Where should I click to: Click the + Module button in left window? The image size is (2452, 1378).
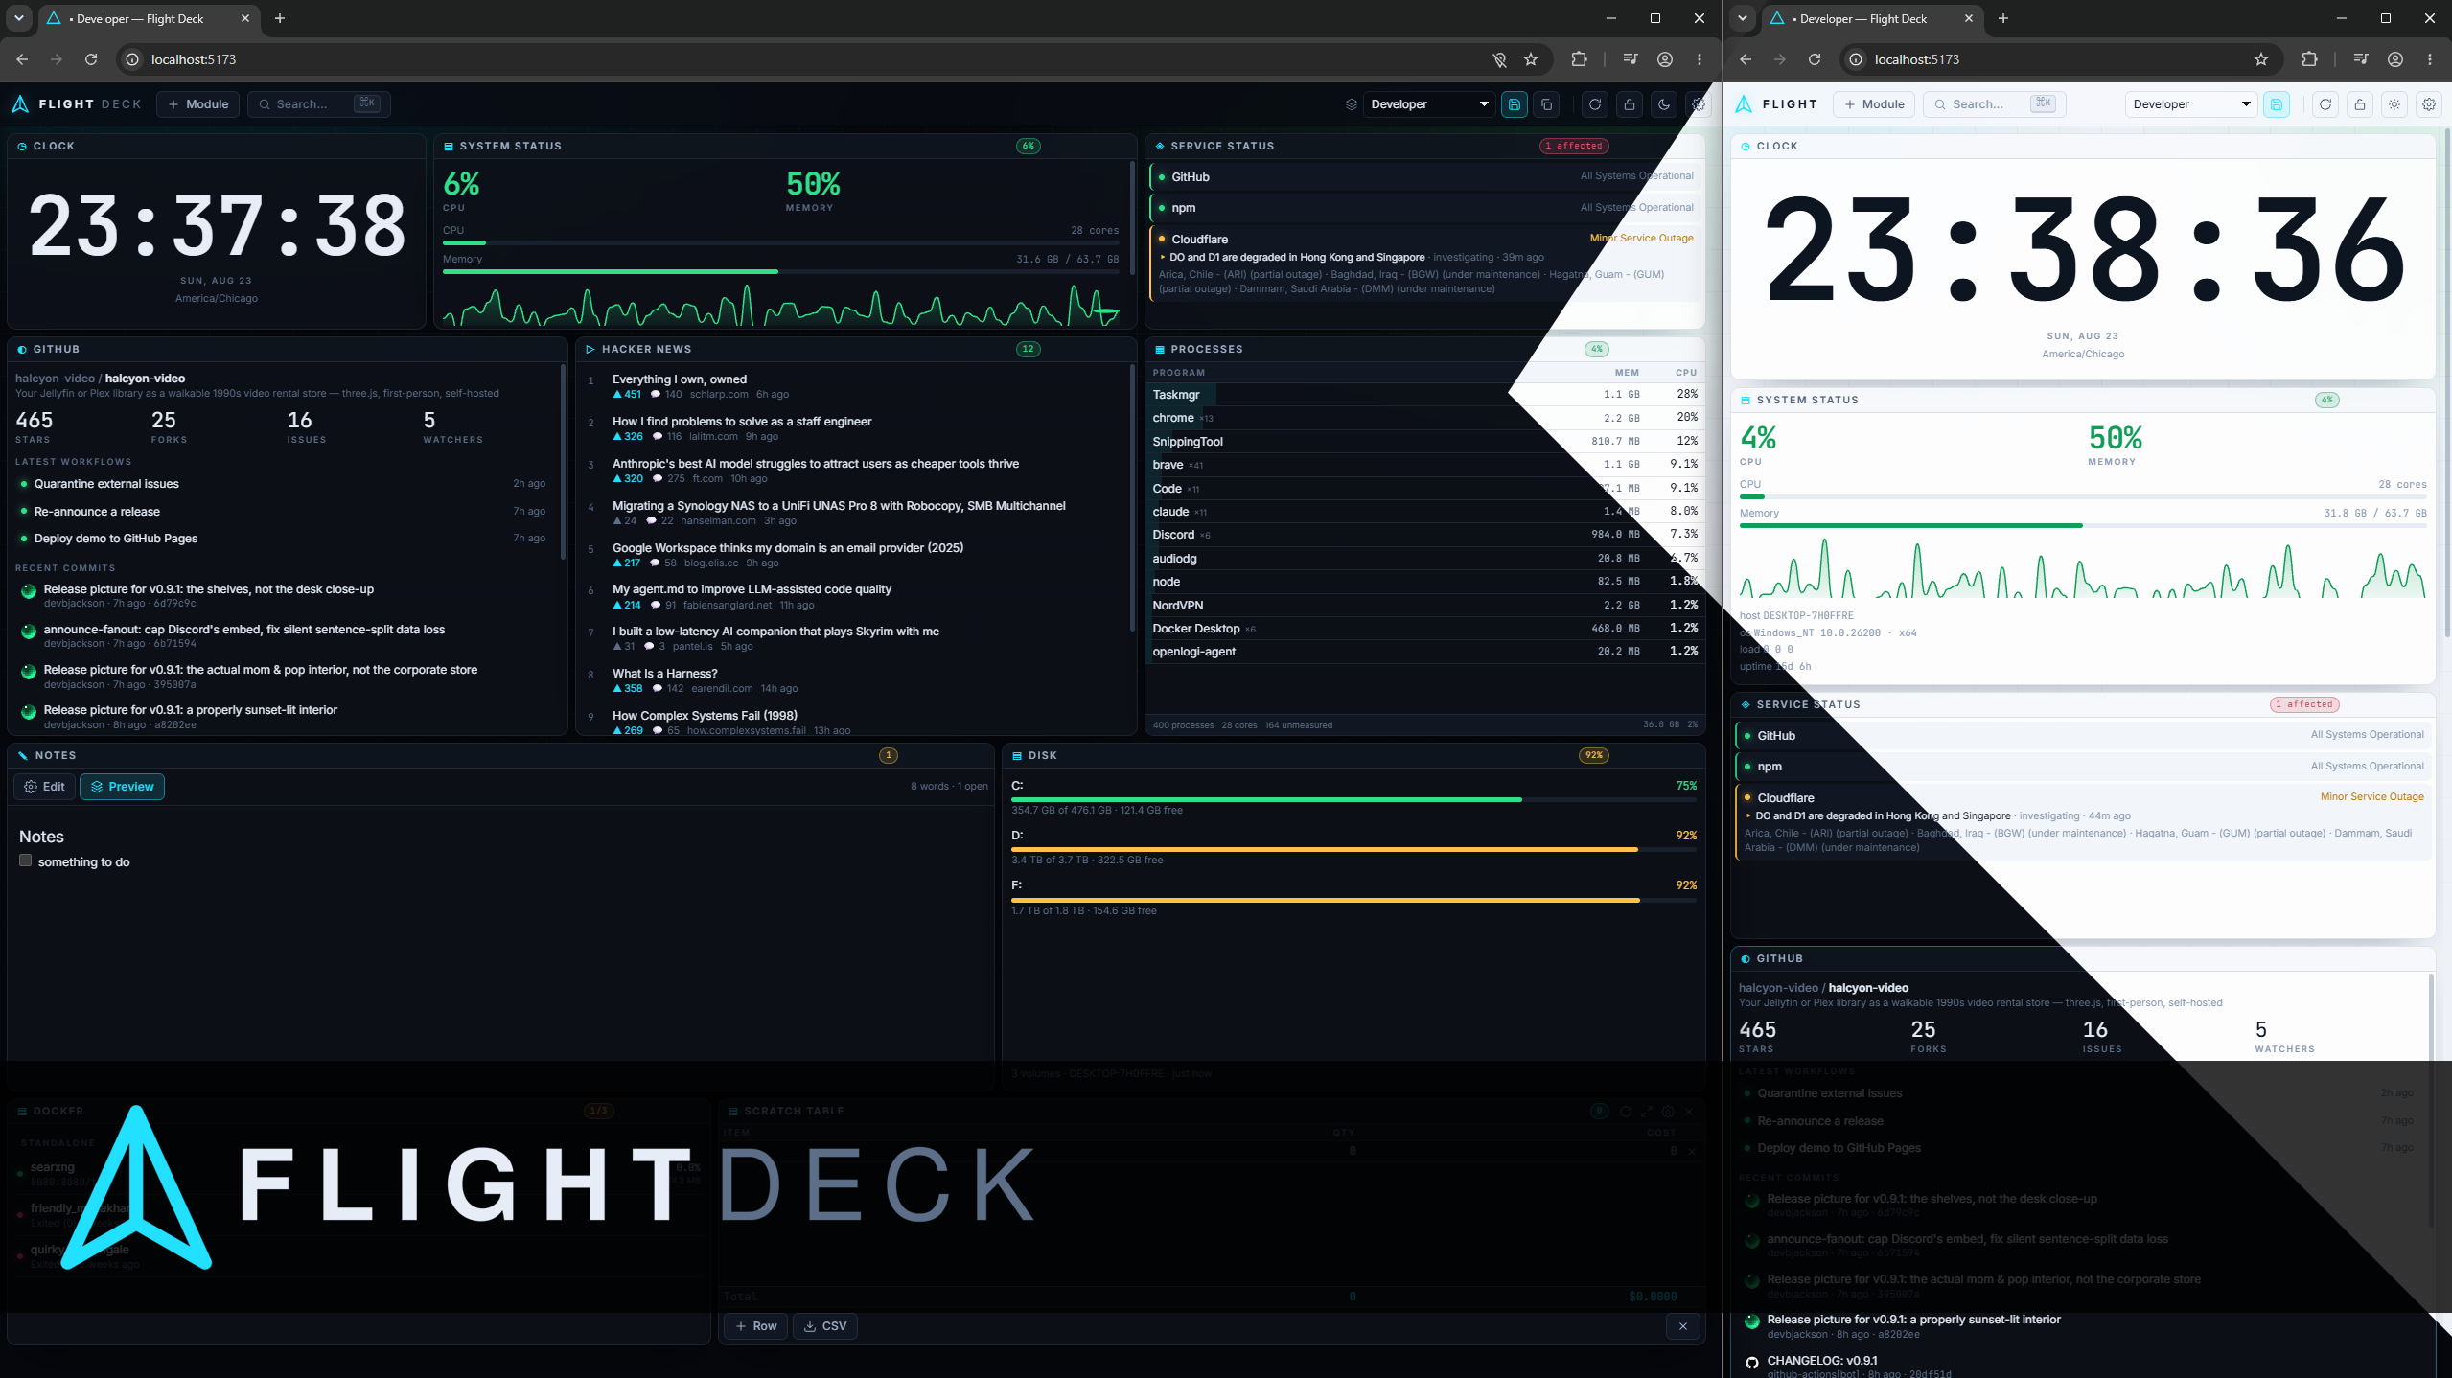pyautogui.click(x=198, y=104)
